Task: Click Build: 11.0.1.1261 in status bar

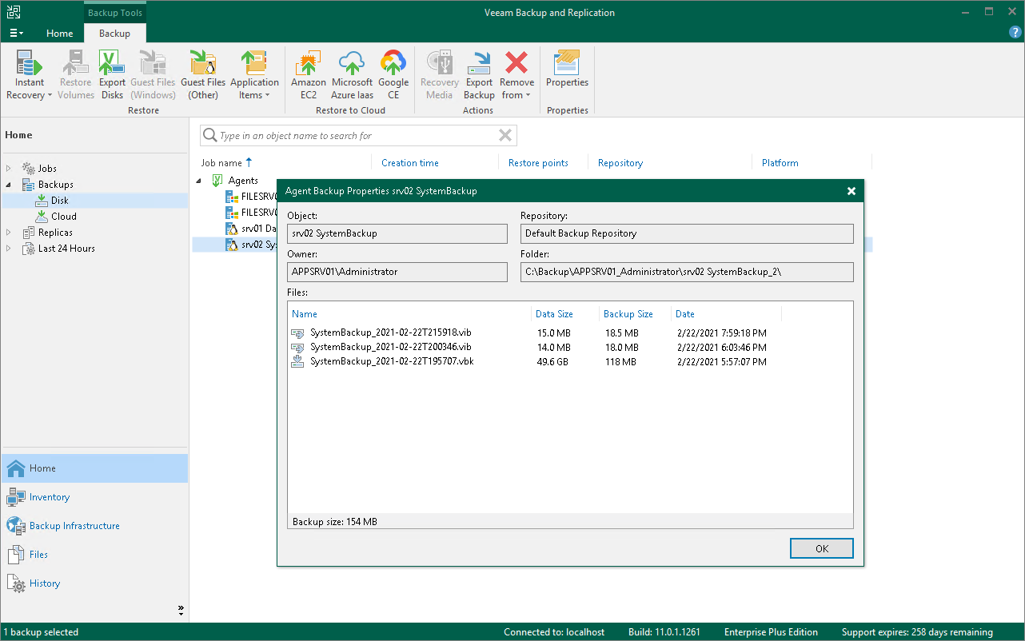Action: tap(664, 632)
